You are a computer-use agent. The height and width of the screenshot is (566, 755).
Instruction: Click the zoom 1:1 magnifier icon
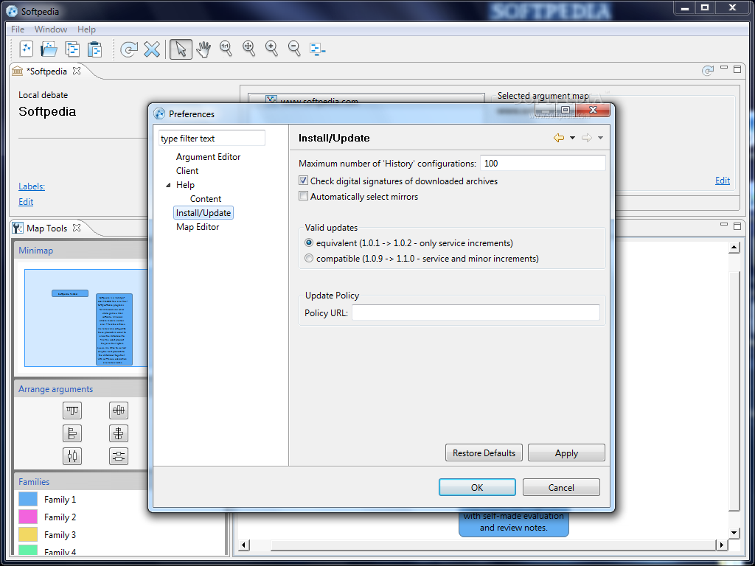pyautogui.click(x=226, y=49)
